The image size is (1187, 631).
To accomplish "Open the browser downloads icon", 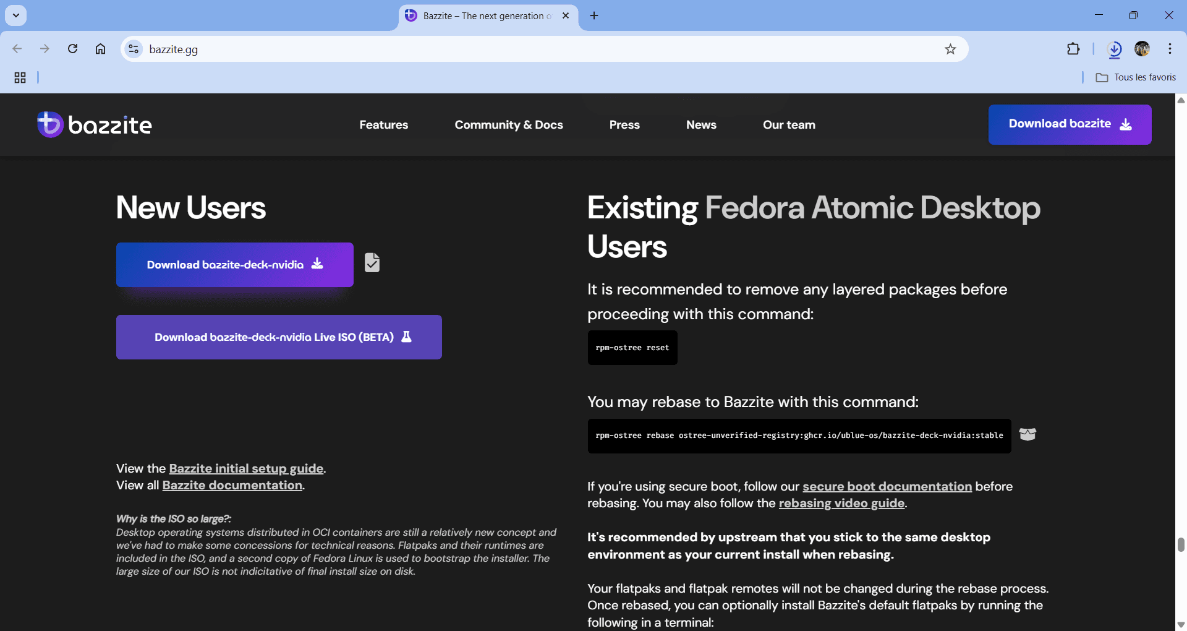I will pos(1115,49).
